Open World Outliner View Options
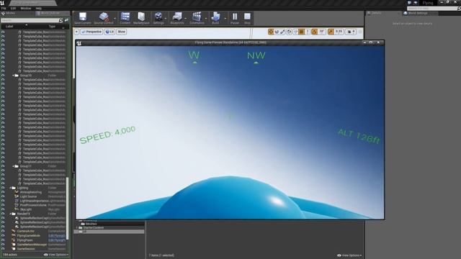This screenshot has height=259, width=461. [56, 255]
